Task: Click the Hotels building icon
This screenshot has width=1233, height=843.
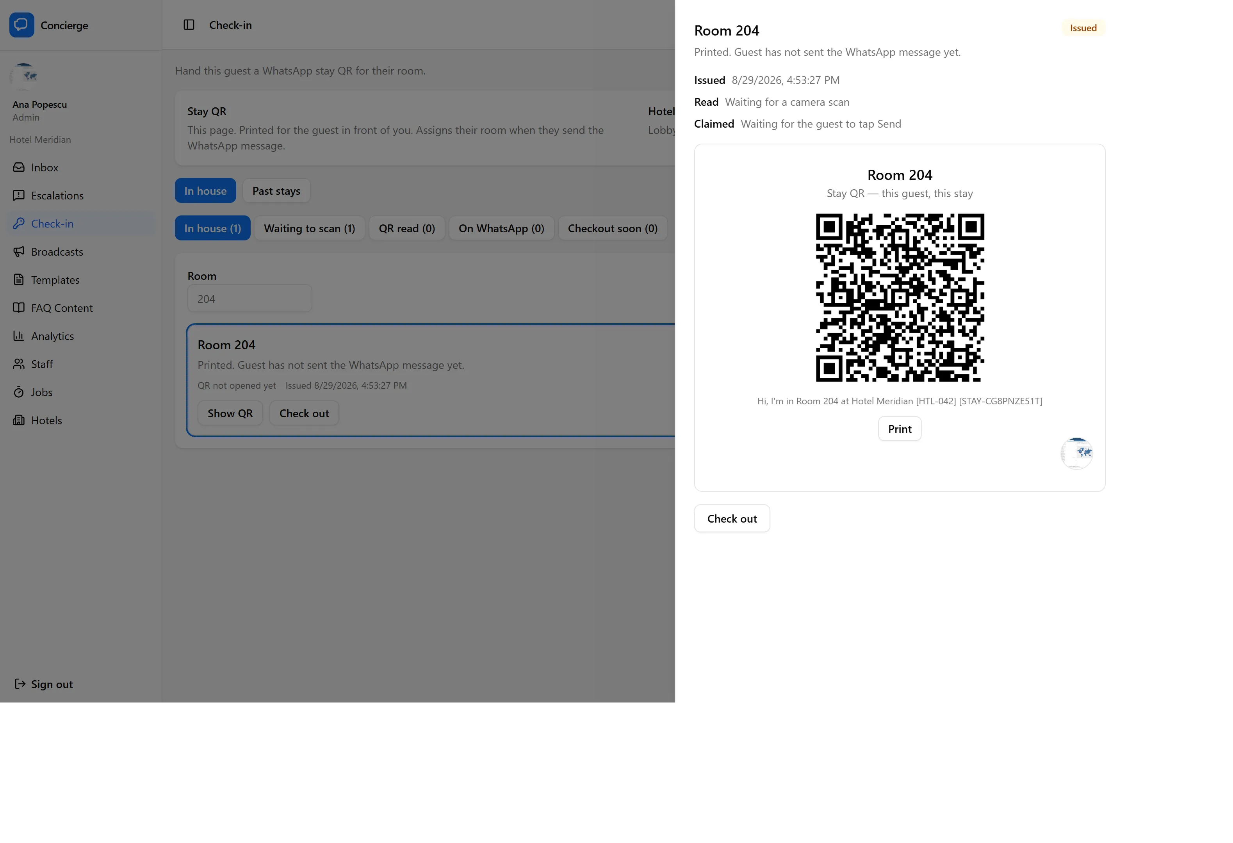Action: (19, 420)
